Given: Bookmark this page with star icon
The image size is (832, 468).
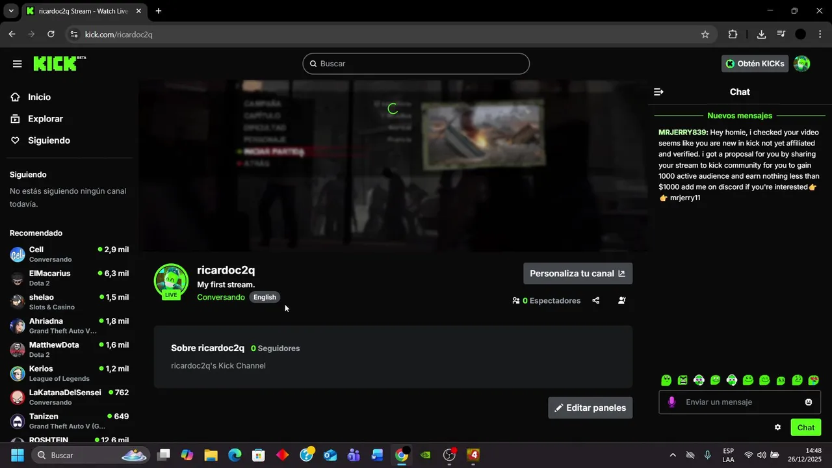Looking at the screenshot, I should [705, 34].
